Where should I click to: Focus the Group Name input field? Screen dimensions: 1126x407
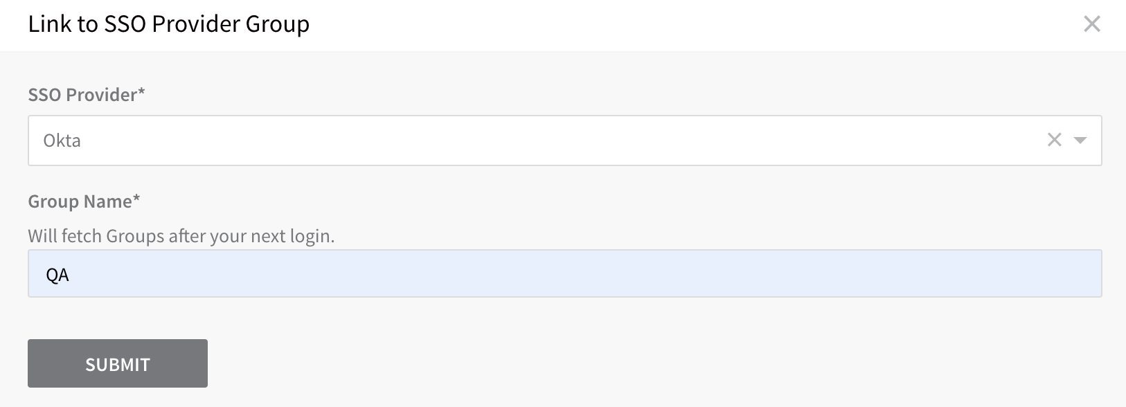tap(564, 273)
